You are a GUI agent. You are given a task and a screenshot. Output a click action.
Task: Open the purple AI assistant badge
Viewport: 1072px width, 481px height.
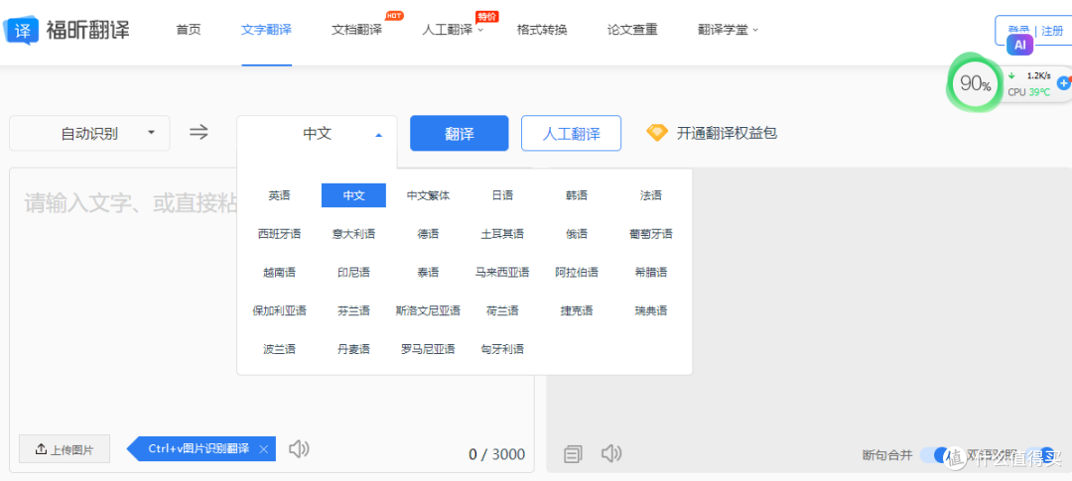tap(1020, 45)
